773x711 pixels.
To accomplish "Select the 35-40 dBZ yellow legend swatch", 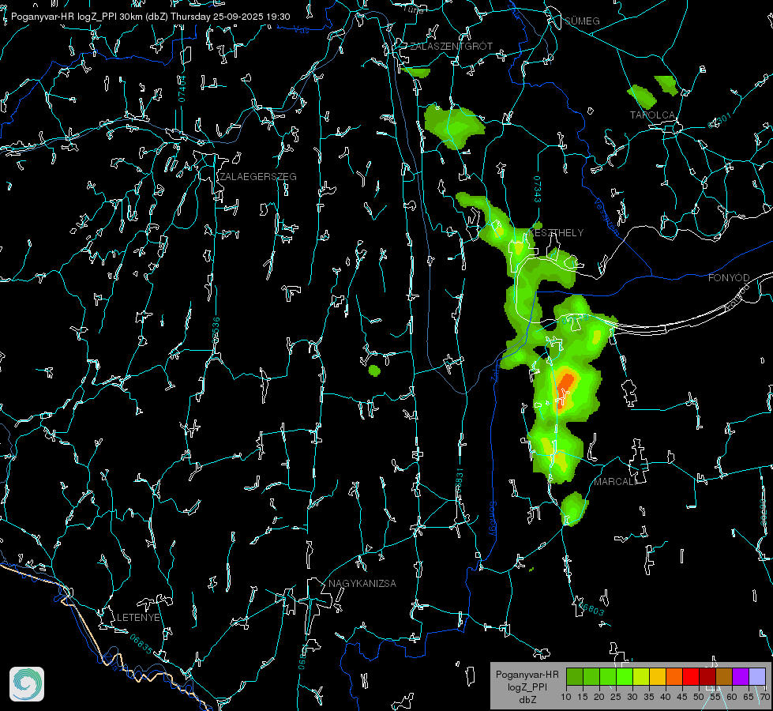I will pos(658,676).
